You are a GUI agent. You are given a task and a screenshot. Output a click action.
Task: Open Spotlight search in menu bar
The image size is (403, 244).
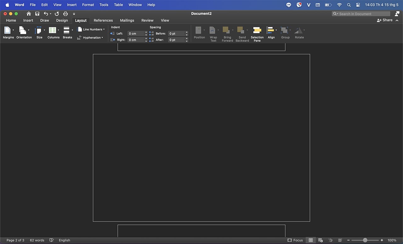coord(349,5)
